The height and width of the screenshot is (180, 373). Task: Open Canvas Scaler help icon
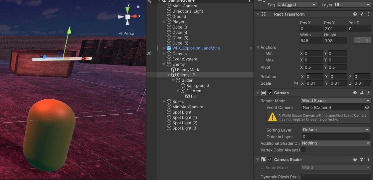pos(355,160)
